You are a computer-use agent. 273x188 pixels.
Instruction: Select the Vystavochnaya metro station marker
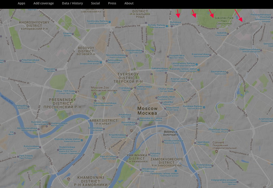[x=49, y=124]
